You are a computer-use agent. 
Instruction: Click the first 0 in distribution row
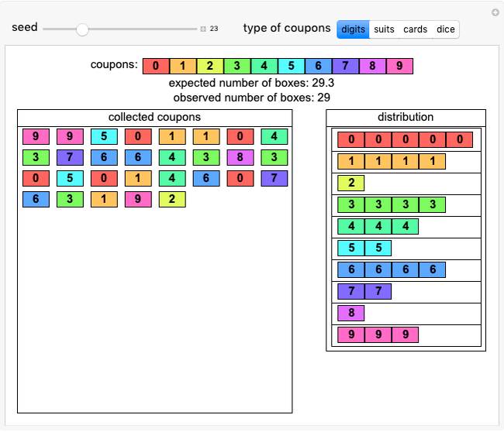(x=351, y=139)
